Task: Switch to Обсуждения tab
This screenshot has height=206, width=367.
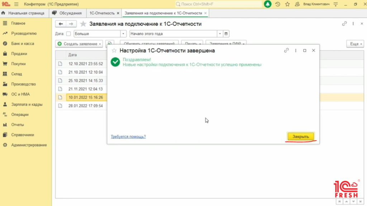Action: 67,13
